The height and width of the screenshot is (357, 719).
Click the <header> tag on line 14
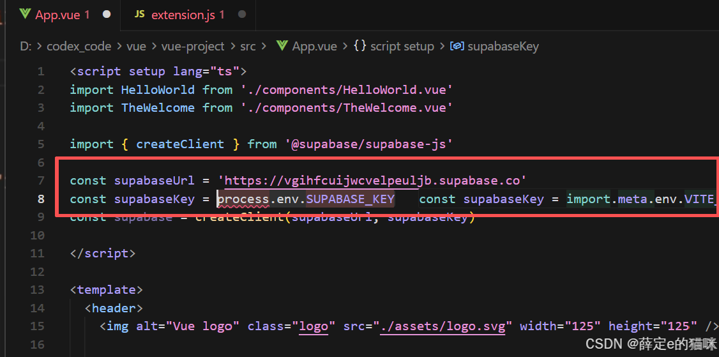point(114,308)
